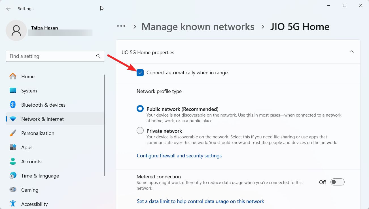Click the Taiba Hasan account name

click(x=44, y=28)
